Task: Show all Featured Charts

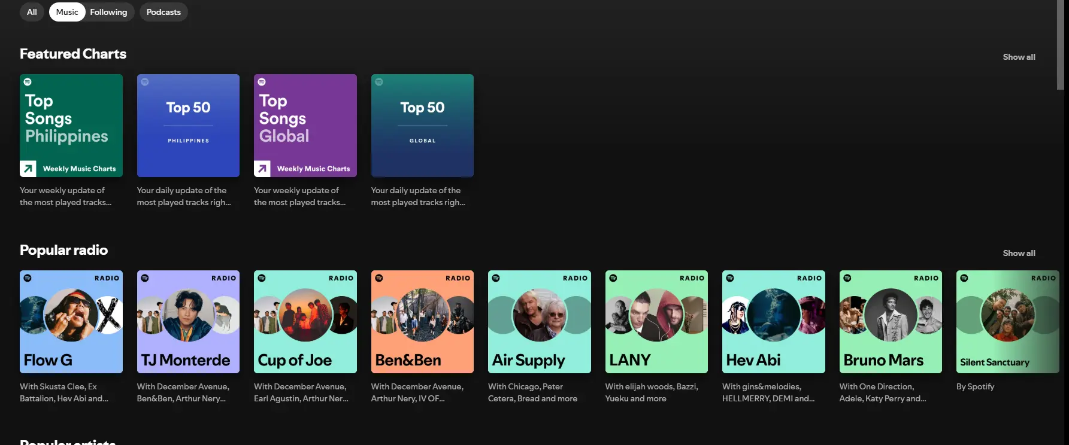Action: pos(1019,57)
